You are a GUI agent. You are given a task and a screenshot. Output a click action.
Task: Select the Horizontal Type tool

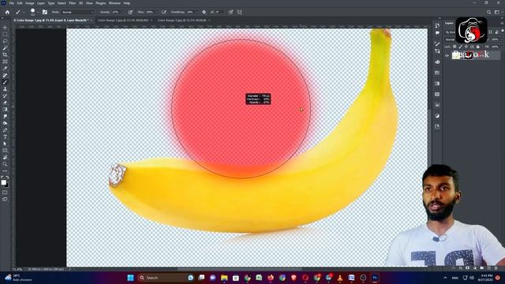tap(6, 136)
